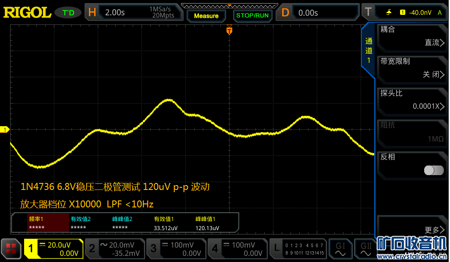This screenshot has height=262, width=450.
Task: Expand the 探头比 probe ratio 0.0001X
Action: coord(429,106)
